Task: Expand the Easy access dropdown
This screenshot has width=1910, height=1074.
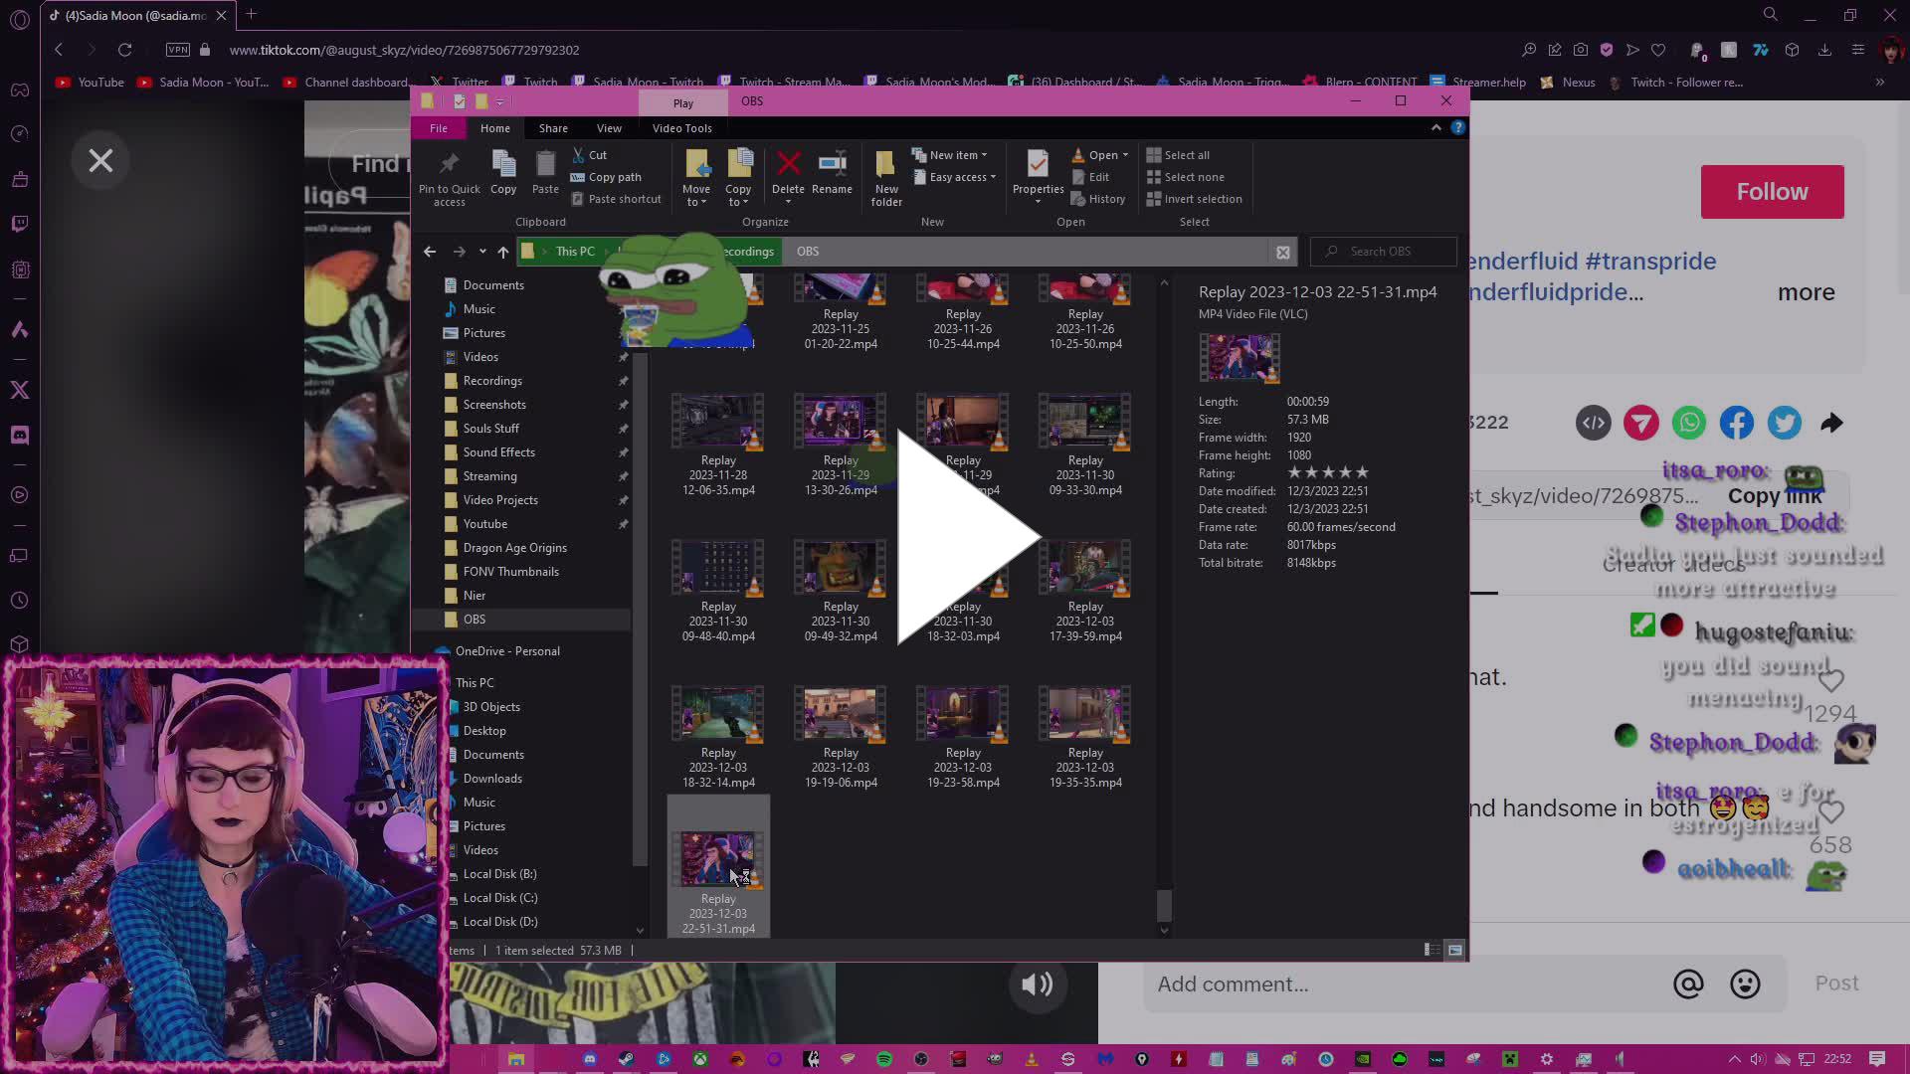Action: pyautogui.click(x=955, y=177)
